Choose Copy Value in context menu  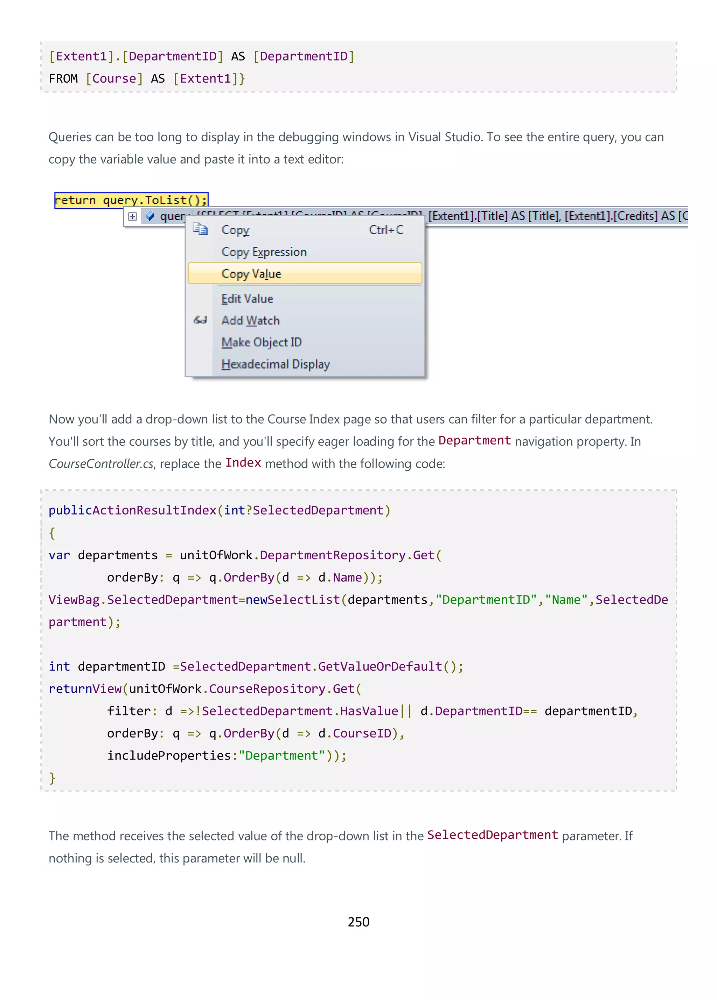(x=305, y=273)
